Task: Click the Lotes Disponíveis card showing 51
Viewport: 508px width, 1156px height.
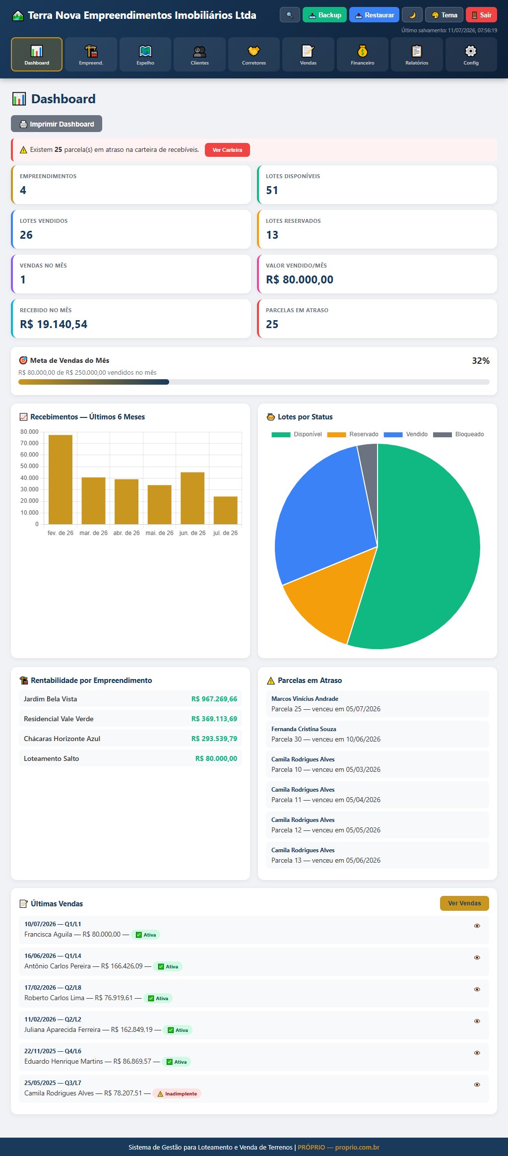Action: (377, 185)
